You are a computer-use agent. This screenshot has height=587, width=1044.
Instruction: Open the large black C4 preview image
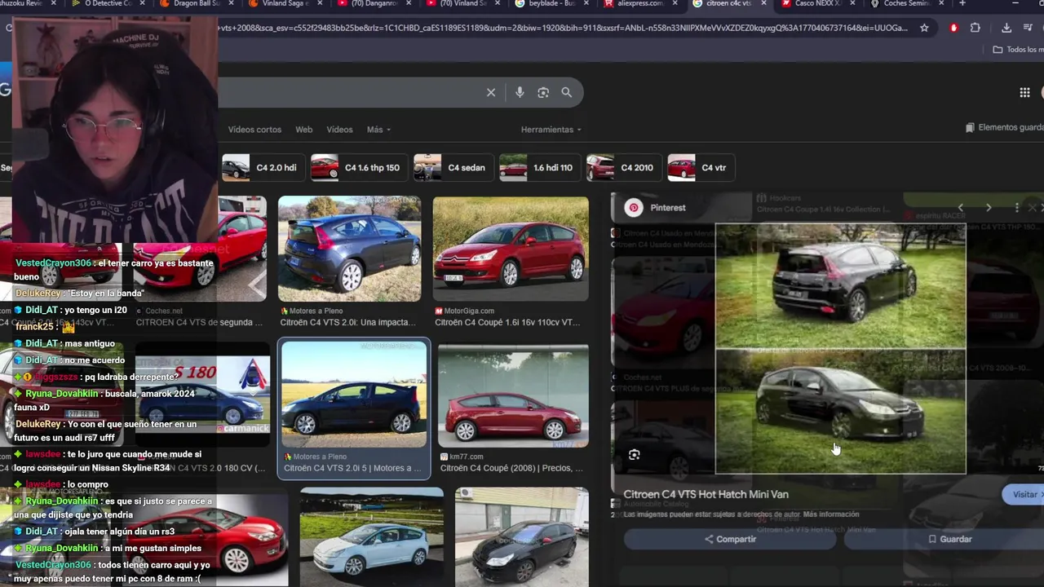tap(840, 348)
